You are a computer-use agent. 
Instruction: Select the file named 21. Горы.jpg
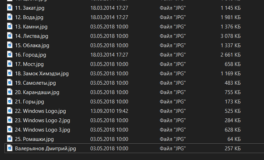[x=30, y=101]
